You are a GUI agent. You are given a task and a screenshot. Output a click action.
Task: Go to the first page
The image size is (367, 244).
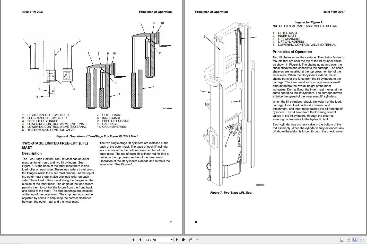coord(134,240)
